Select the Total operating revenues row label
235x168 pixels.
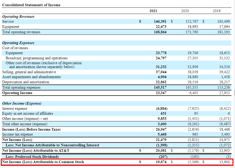[21, 32]
